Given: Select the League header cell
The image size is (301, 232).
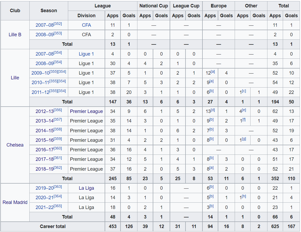Looking at the screenshot, I should (103, 6).
